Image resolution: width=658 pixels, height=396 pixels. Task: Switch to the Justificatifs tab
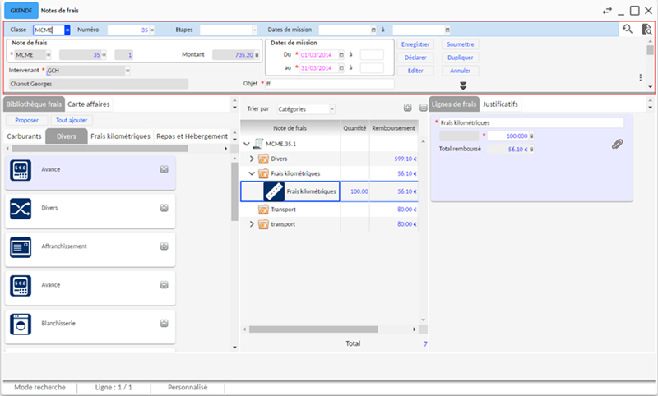(500, 104)
